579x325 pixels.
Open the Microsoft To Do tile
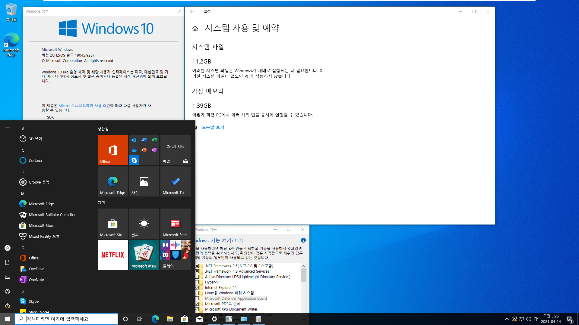(x=175, y=181)
